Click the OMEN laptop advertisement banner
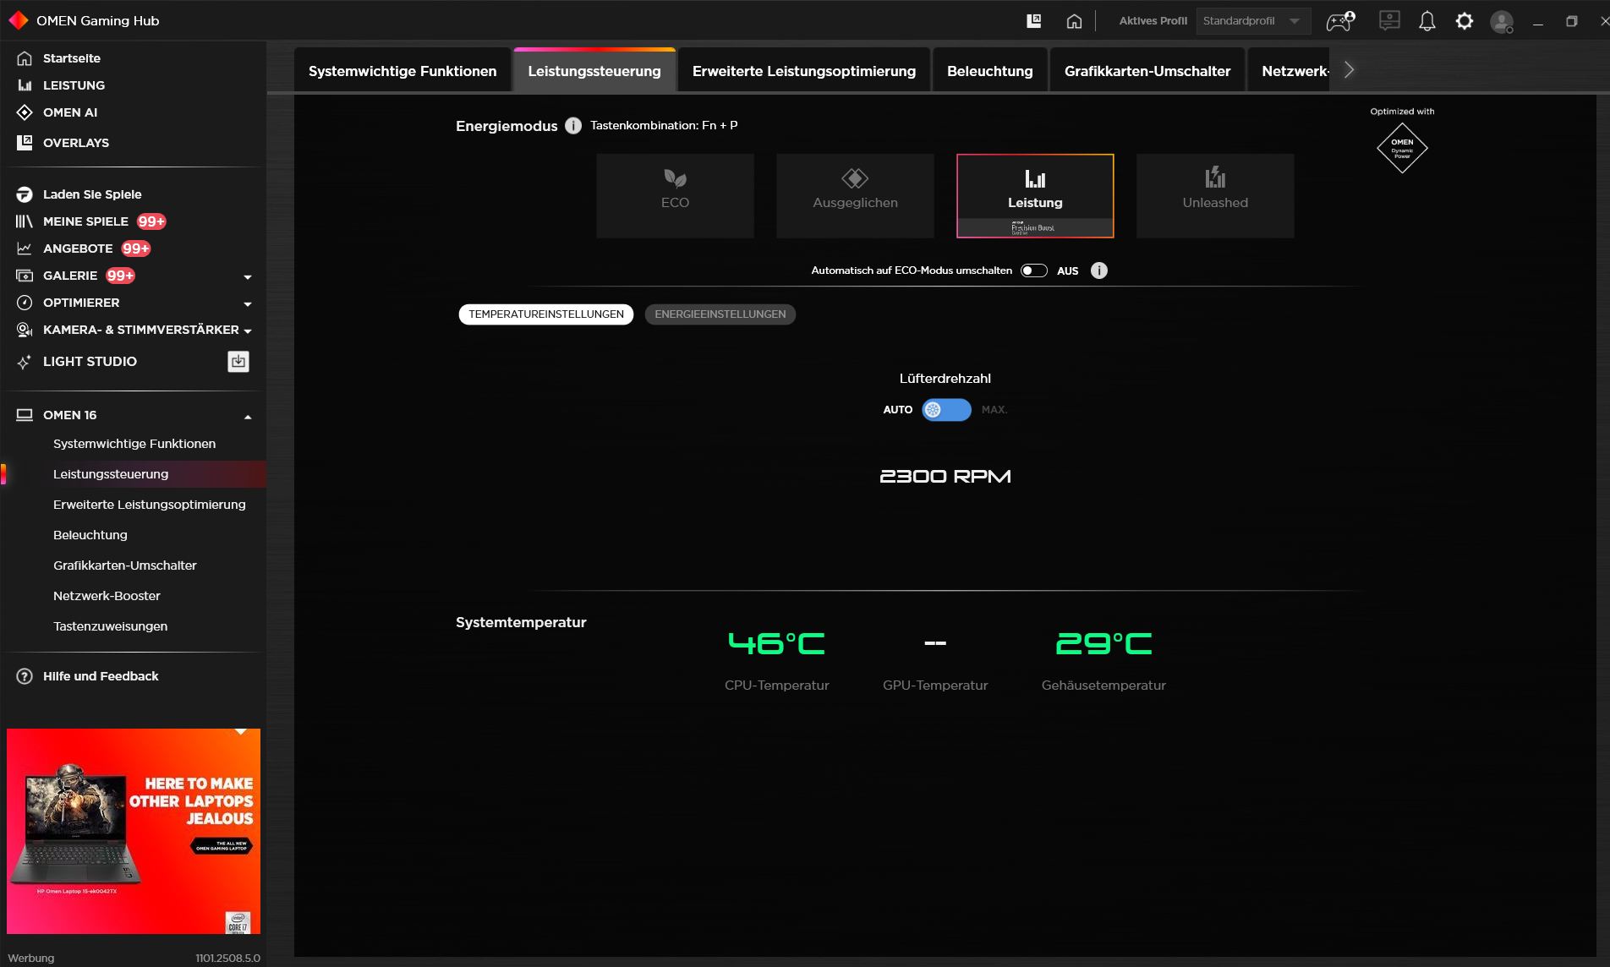 pos(134,831)
